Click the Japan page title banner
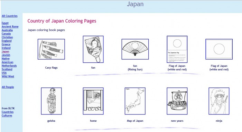 [135, 4]
